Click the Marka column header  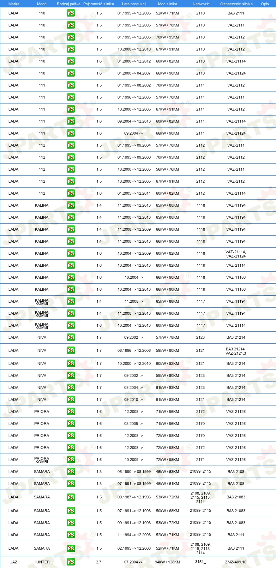coord(14,4)
